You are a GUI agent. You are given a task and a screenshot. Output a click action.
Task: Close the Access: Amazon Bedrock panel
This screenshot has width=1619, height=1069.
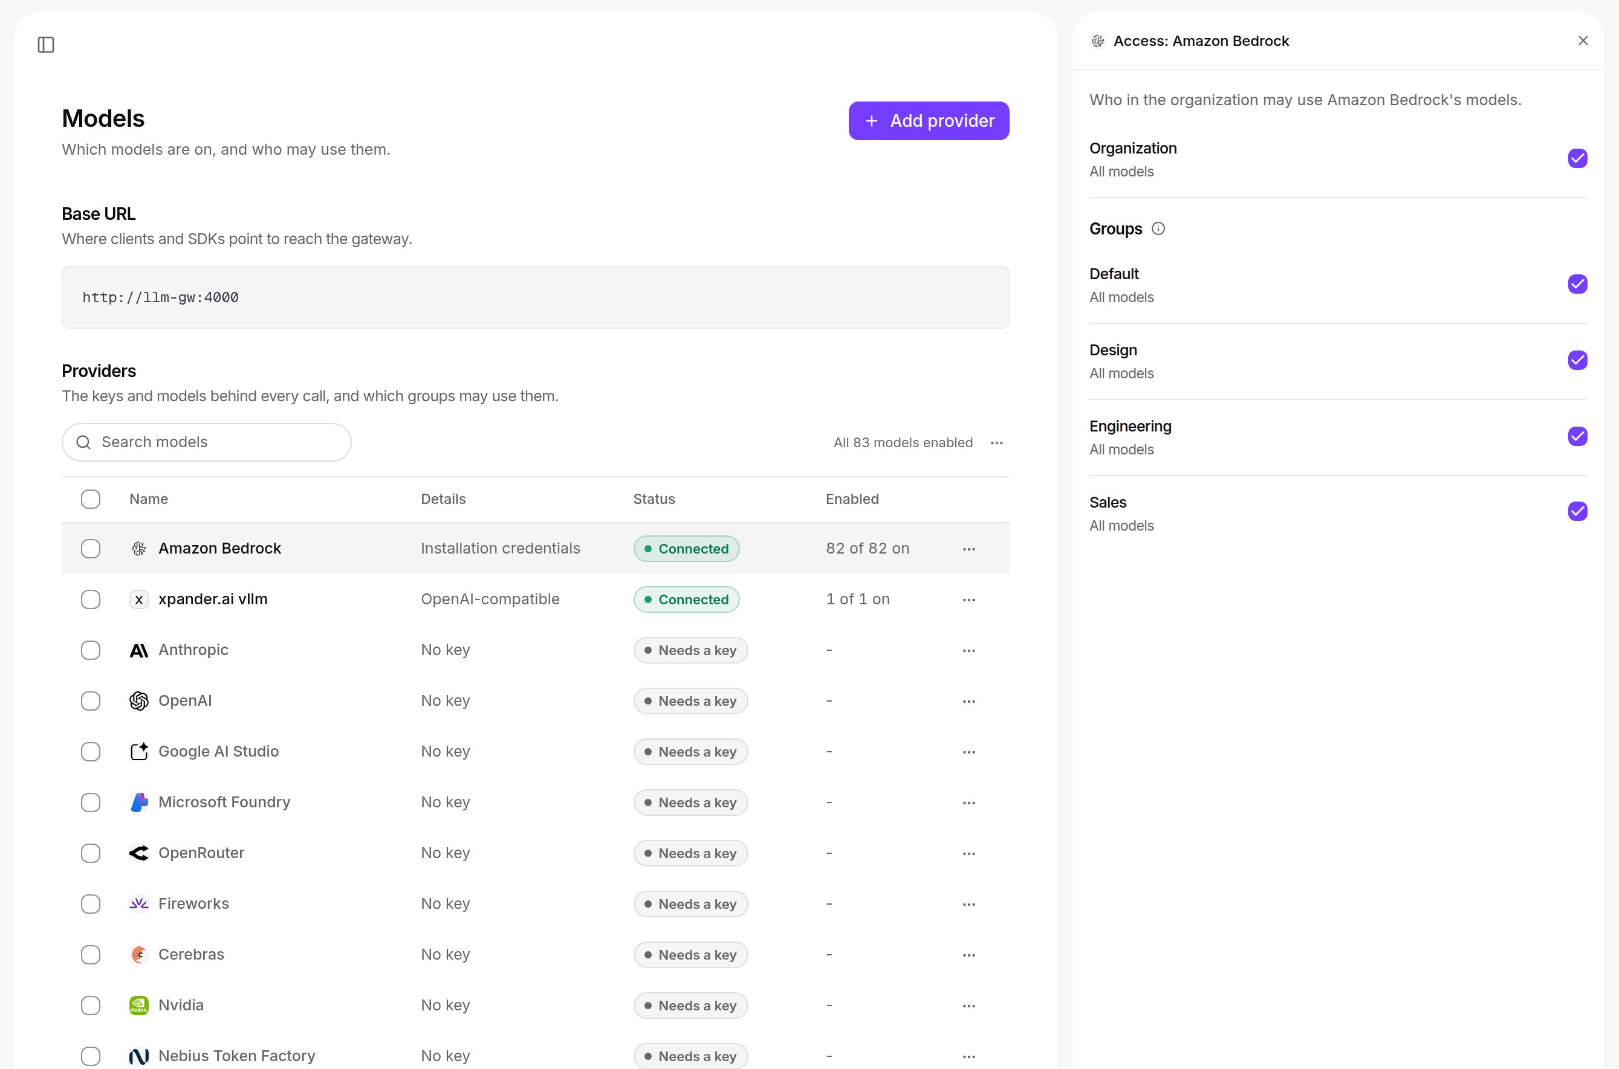[1583, 41]
